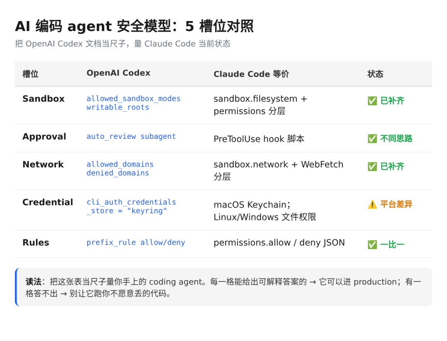Click the green check icon beside 一比一
Image resolution: width=447 pixels, height=341 pixels.
tap(372, 245)
